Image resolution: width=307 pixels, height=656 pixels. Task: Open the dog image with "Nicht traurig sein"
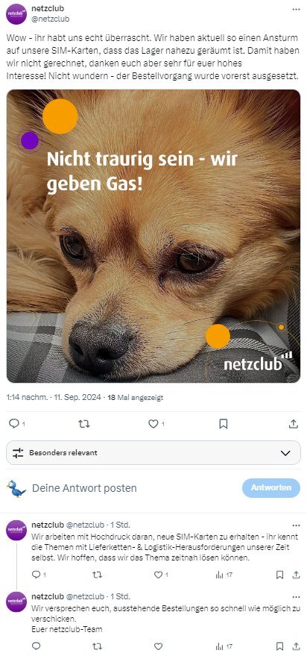point(153,236)
